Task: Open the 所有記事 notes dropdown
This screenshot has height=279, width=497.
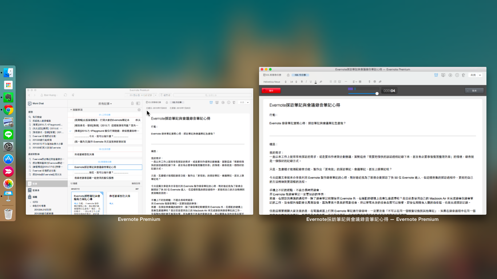Action: point(105,104)
